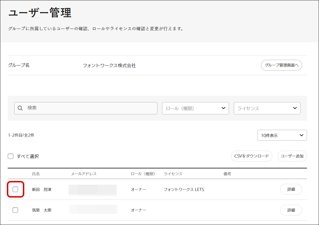Select the user name 筑紫 太郎
The image size is (319, 225).
click(x=42, y=210)
